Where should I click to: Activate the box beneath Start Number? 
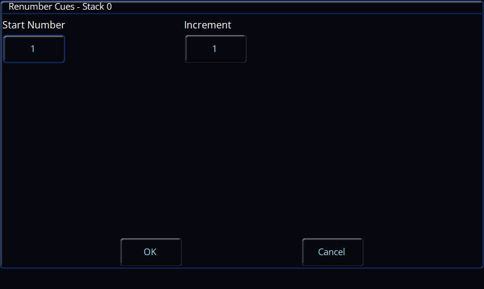click(34, 49)
